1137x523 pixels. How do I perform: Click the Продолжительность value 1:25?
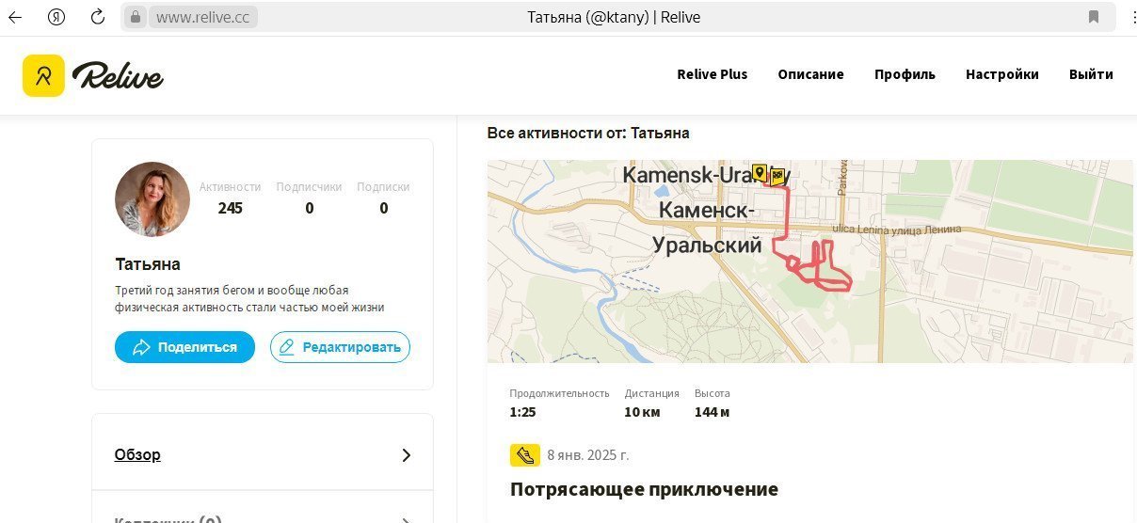pos(522,412)
